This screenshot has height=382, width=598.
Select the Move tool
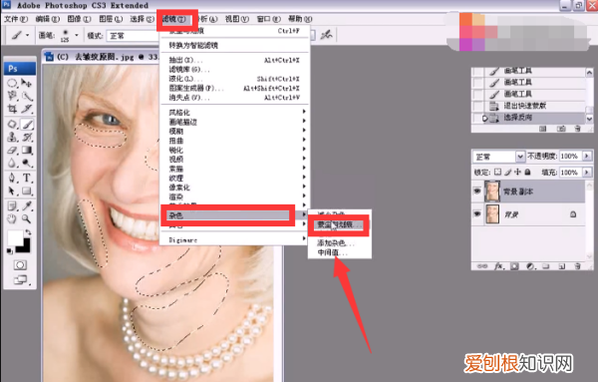(x=26, y=83)
